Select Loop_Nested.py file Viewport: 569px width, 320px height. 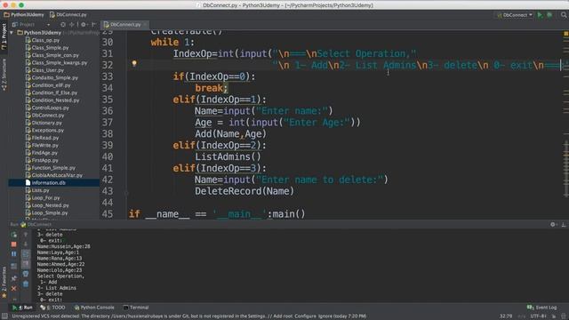pyautogui.click(x=47, y=205)
